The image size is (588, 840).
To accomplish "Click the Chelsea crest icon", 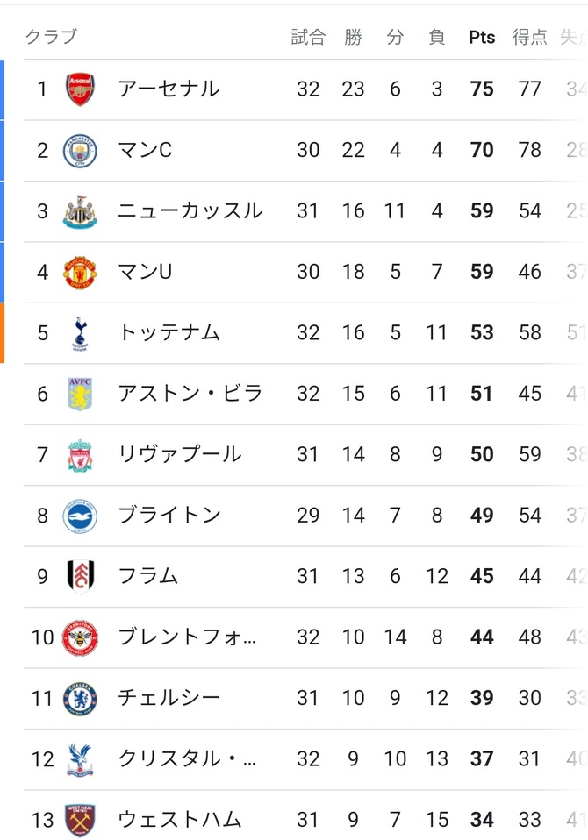I will click(x=80, y=698).
